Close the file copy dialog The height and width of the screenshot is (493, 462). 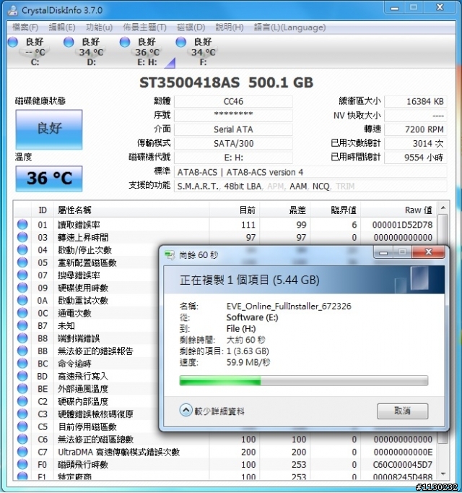click(x=428, y=252)
